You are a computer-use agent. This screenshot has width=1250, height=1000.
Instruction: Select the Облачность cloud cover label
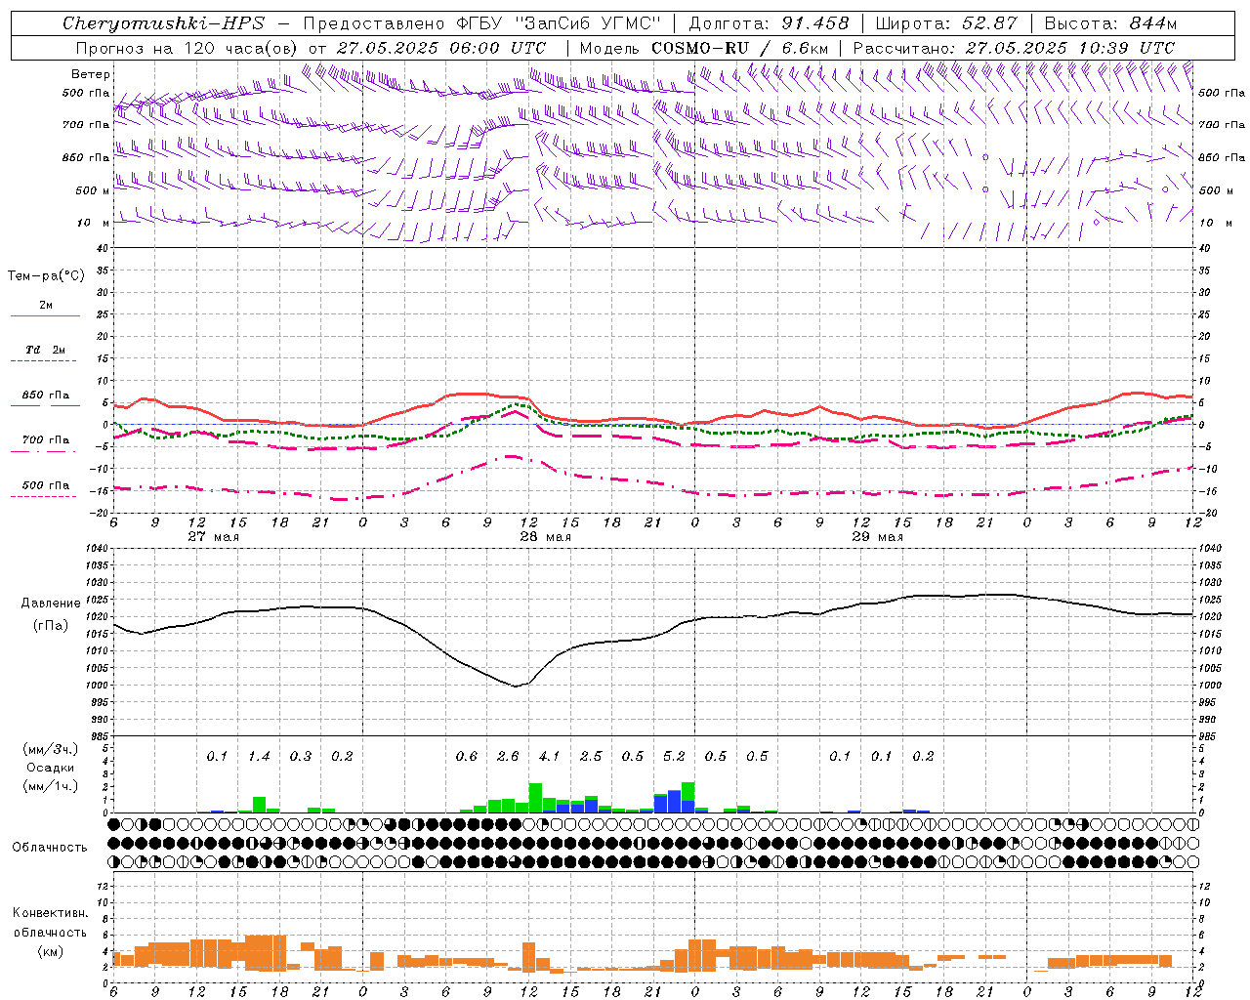(50, 848)
